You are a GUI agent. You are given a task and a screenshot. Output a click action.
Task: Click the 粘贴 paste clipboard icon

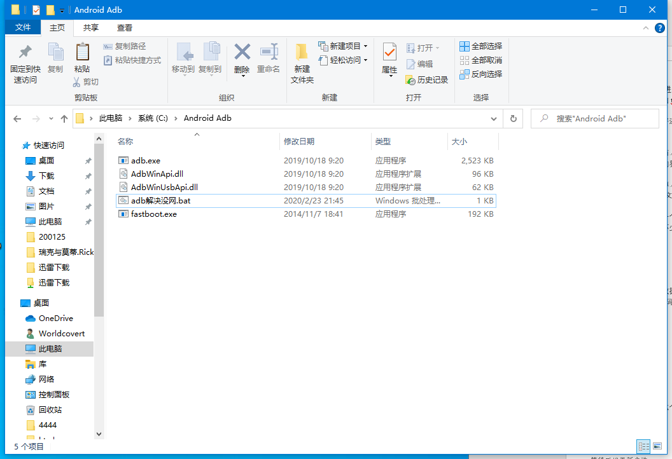click(x=82, y=52)
